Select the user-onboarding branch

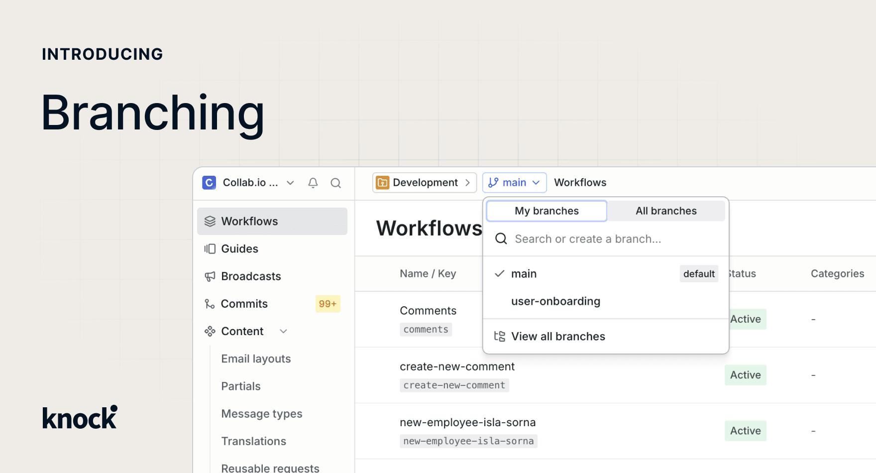555,301
